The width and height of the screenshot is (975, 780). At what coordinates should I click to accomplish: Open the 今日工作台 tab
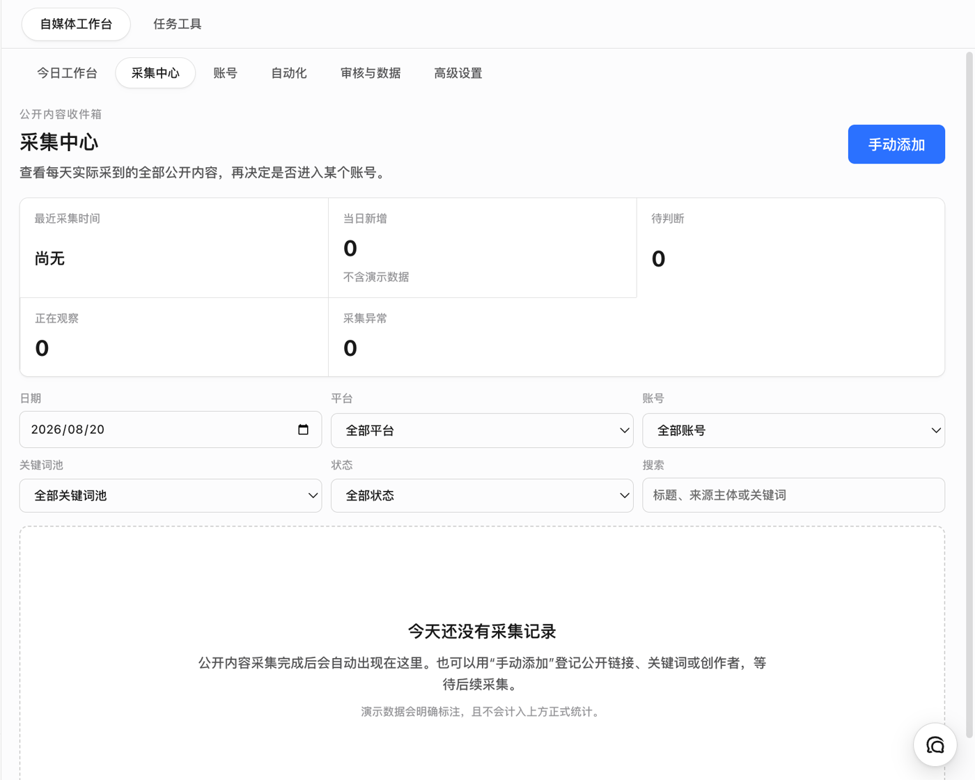67,73
